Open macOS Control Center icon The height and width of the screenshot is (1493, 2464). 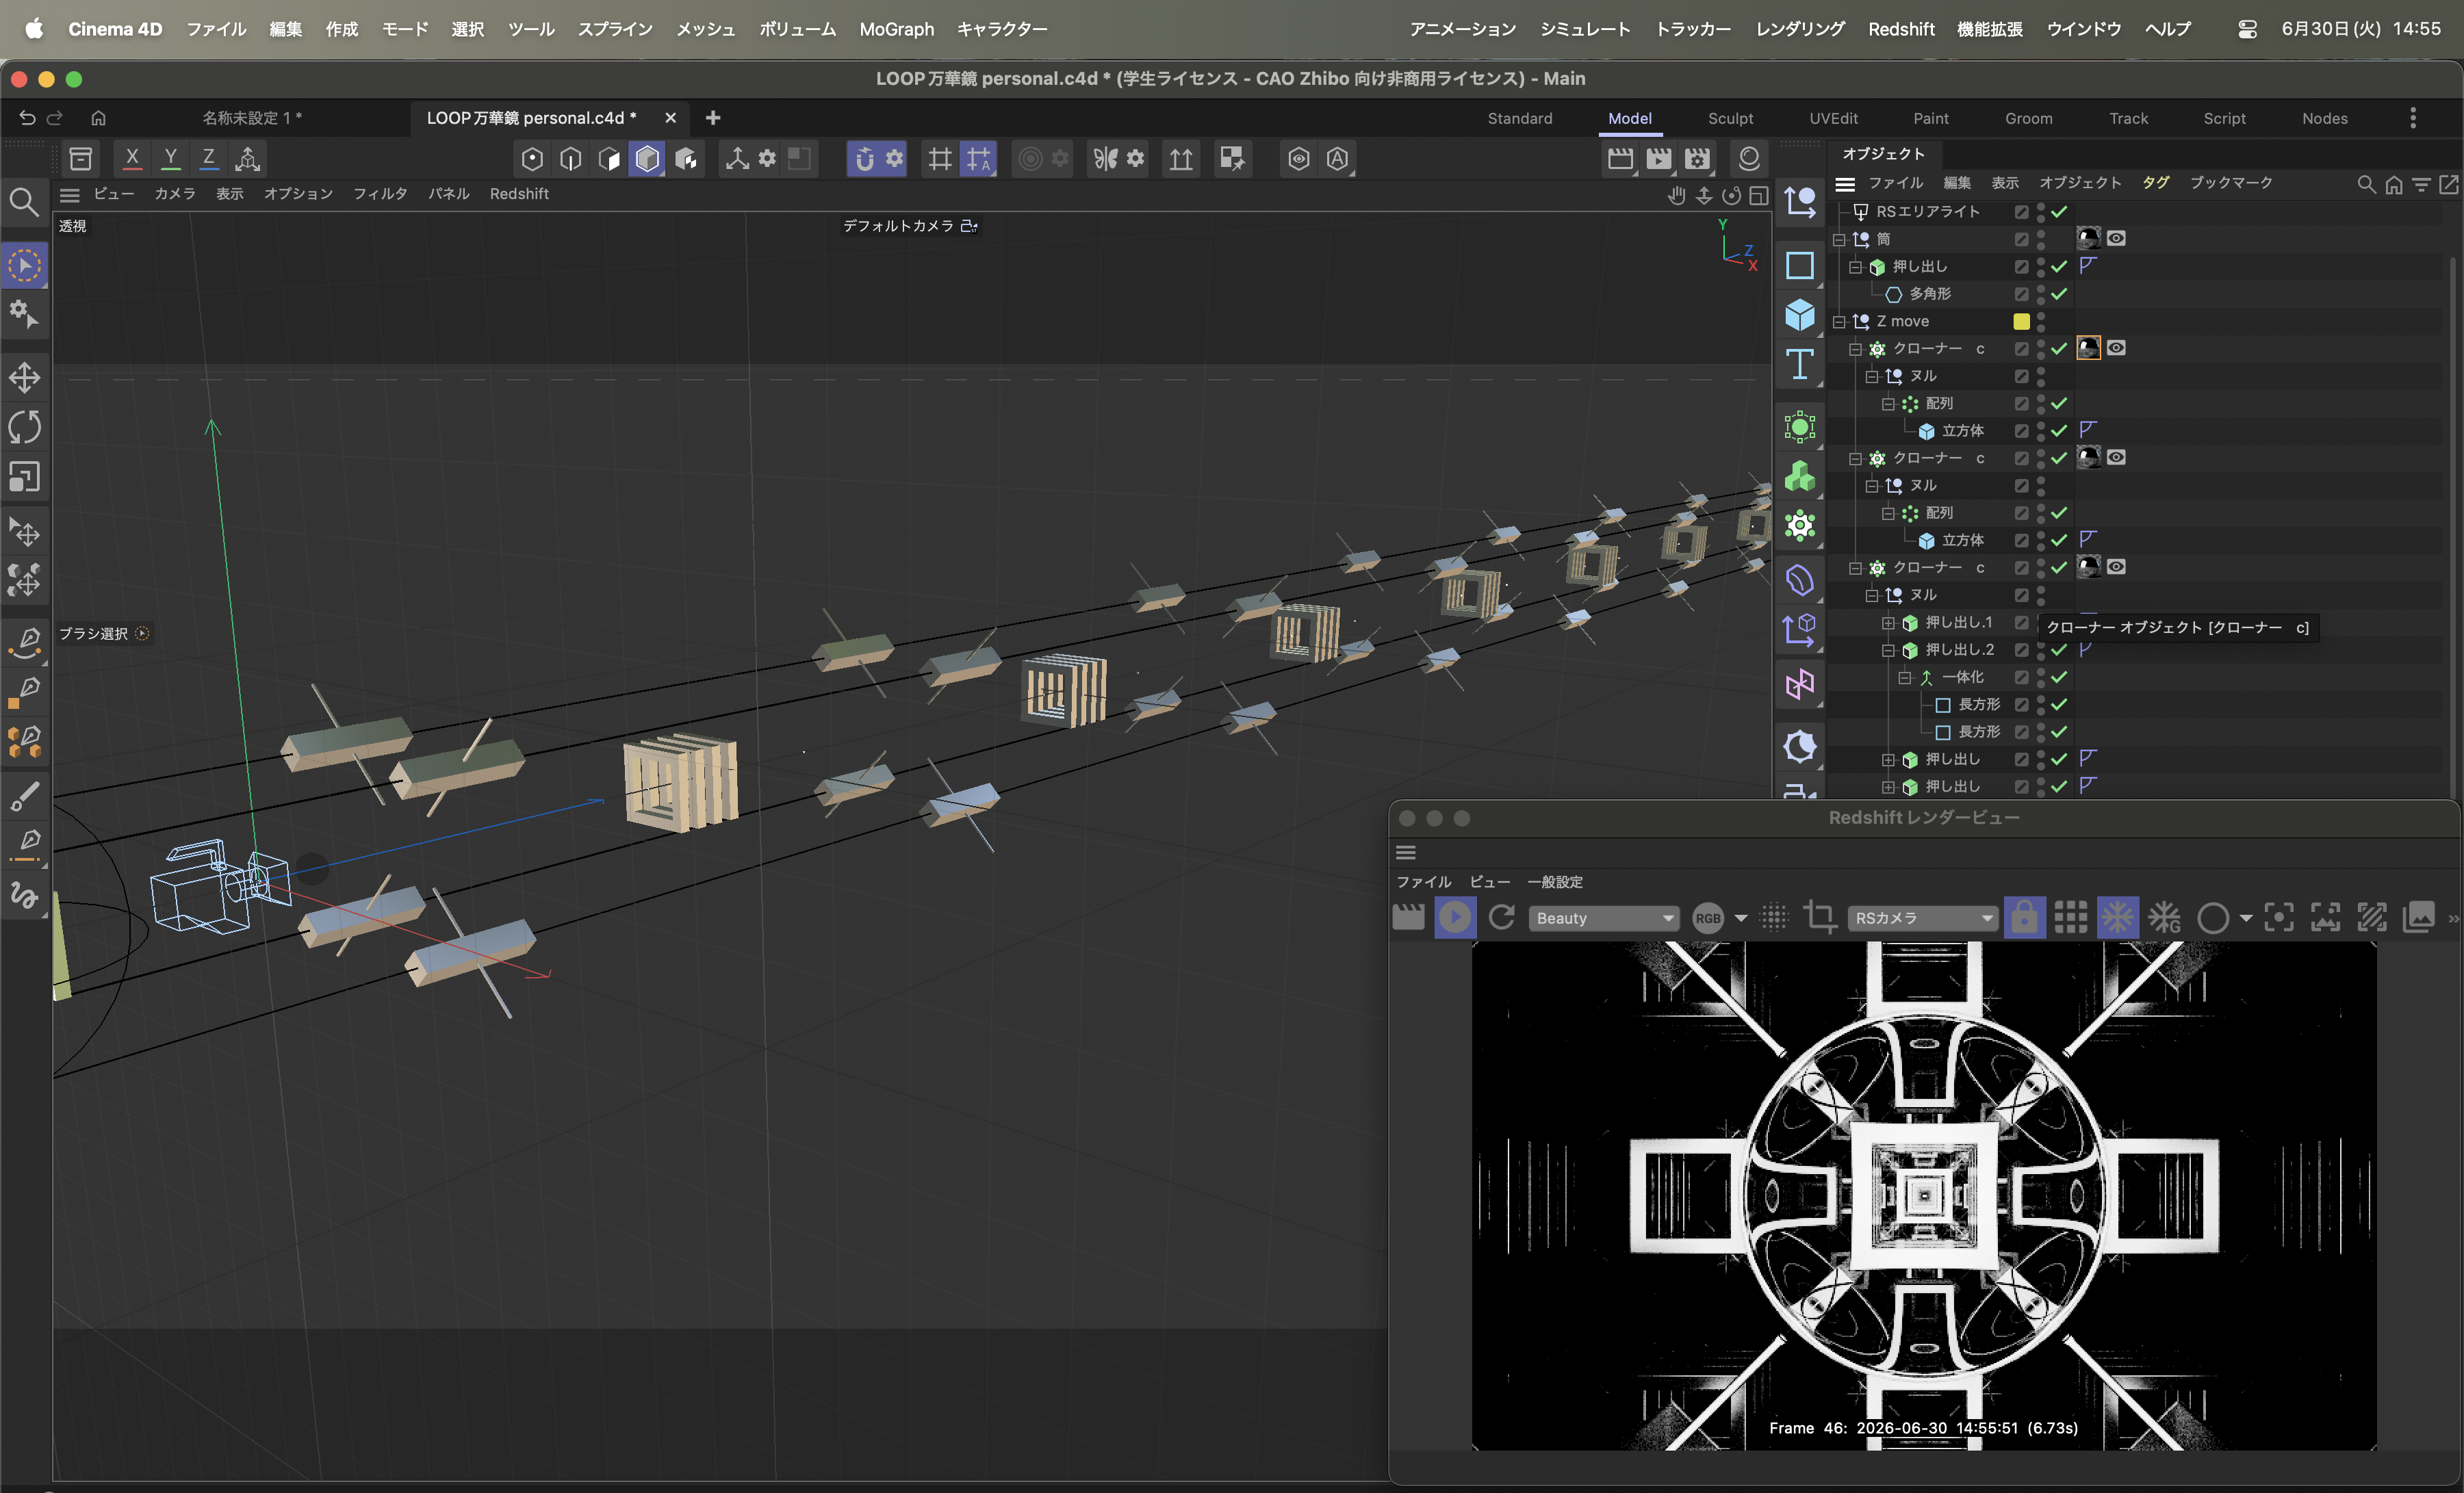[2247, 29]
